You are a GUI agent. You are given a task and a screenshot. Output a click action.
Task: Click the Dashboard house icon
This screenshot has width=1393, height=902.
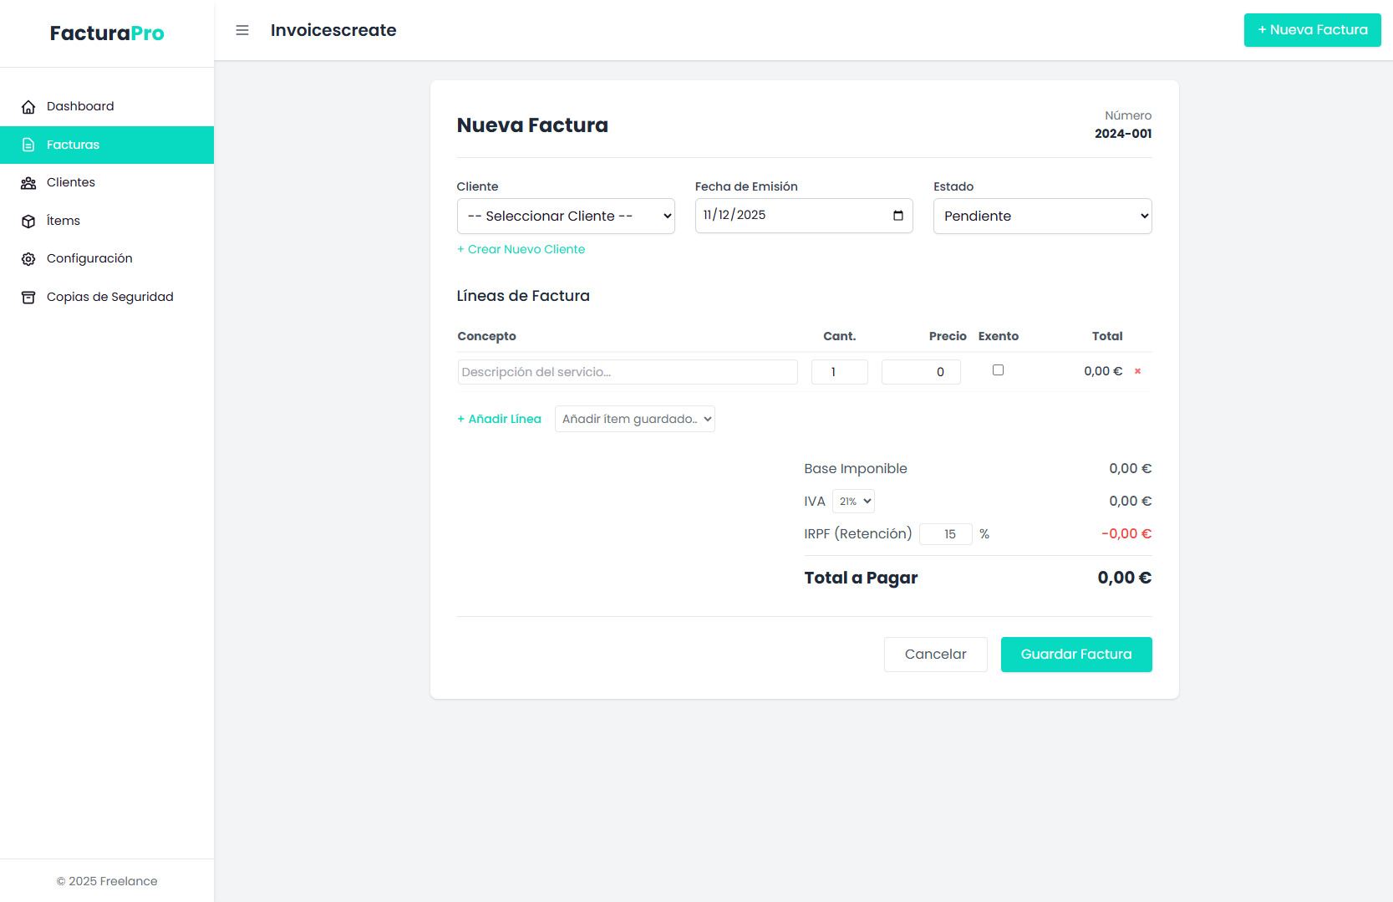click(28, 107)
